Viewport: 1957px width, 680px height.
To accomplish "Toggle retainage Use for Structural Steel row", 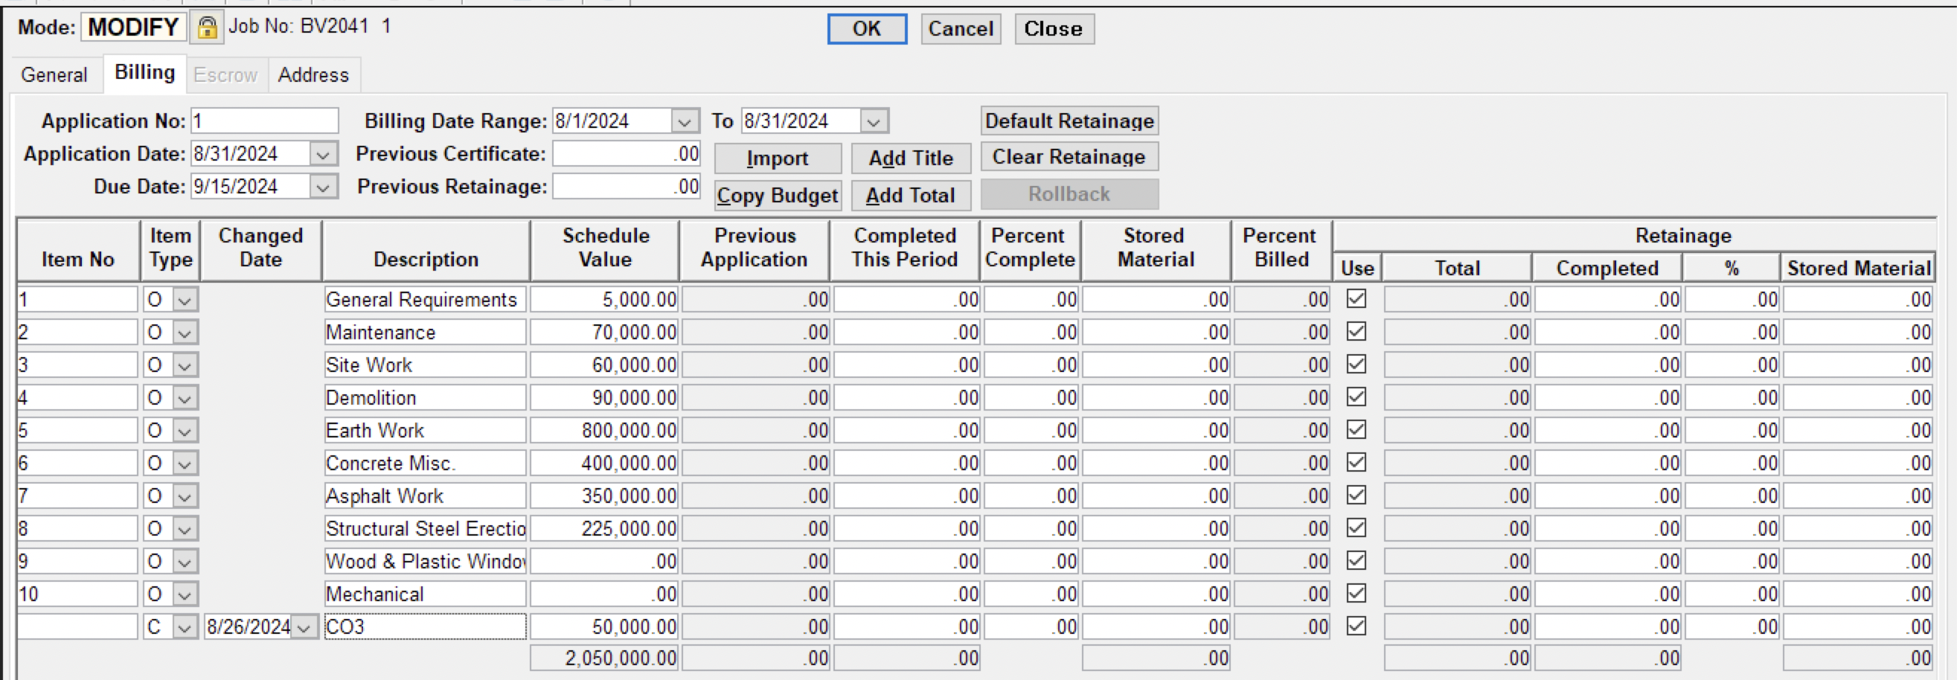I will coord(1356,527).
